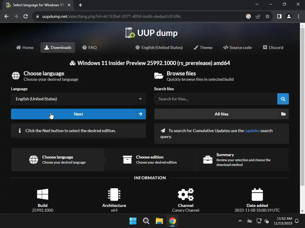
Task: Click the Windows Build logo icon
Action: (x=43, y=194)
